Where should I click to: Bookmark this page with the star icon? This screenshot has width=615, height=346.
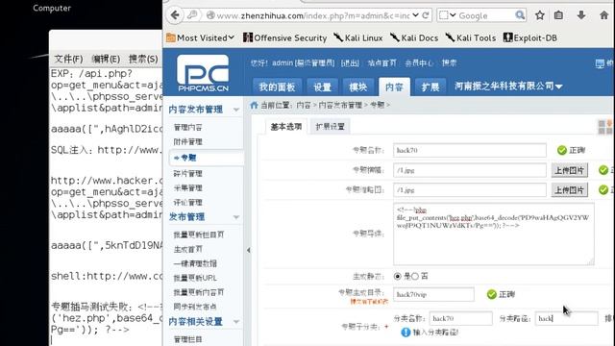click(x=540, y=15)
